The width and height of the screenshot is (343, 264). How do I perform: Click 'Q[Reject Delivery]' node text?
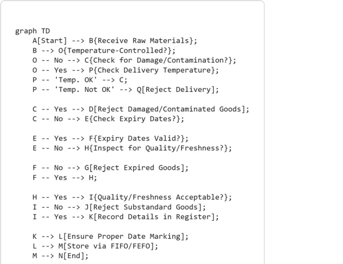tap(177, 90)
